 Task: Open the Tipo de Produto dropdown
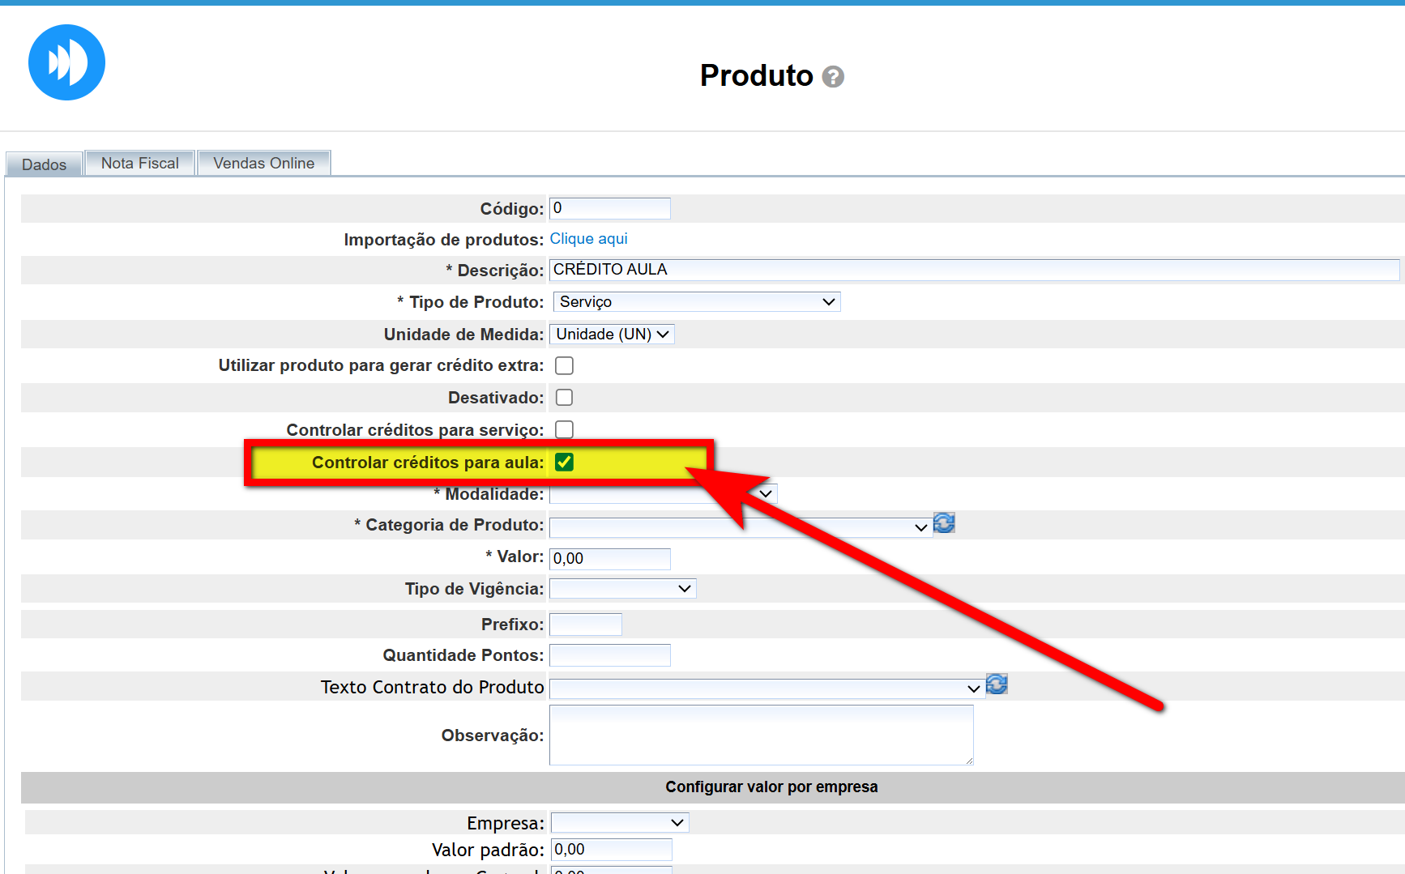696,302
